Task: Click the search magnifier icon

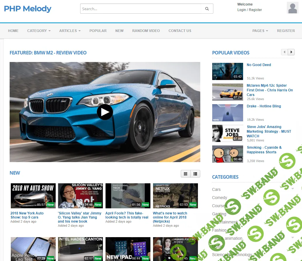Action: point(207,9)
